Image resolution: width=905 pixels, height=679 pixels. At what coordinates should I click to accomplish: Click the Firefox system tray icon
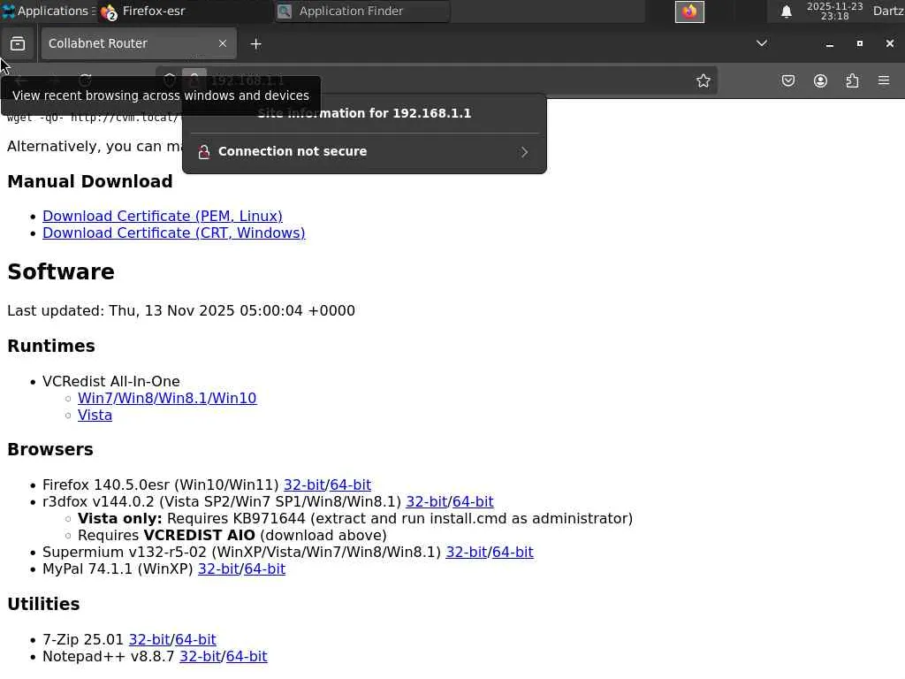[689, 11]
